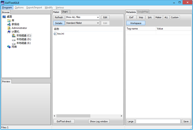Click the metadata value input field
Viewport: 193px width, 130px height.
click(x=158, y=121)
